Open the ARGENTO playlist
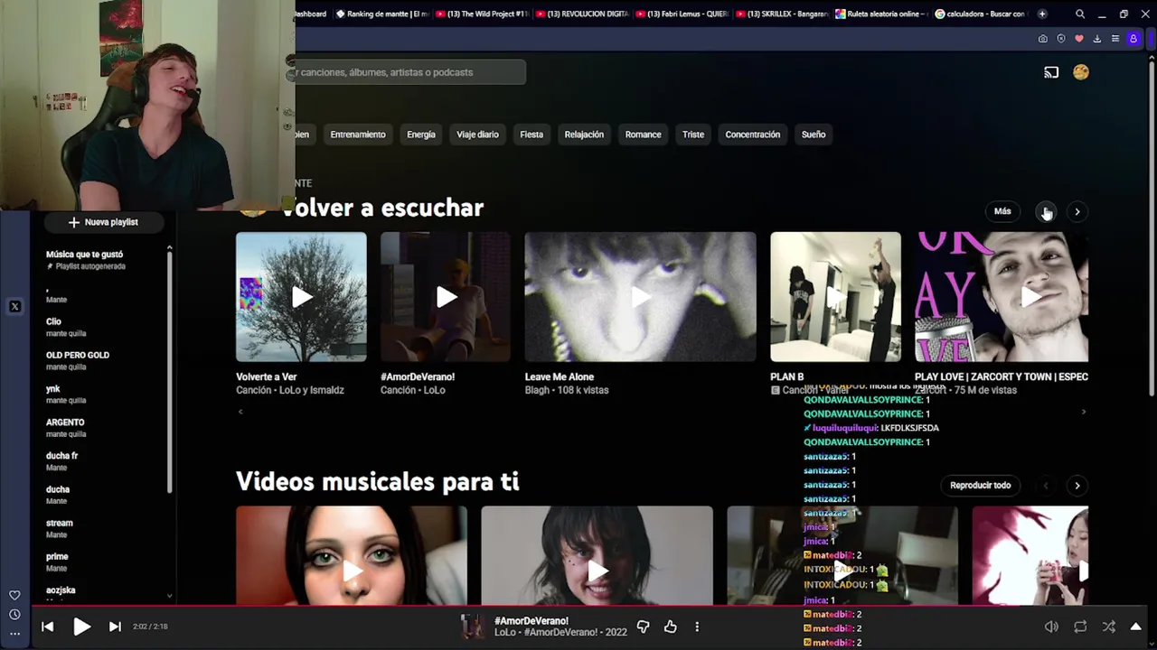 point(104,428)
